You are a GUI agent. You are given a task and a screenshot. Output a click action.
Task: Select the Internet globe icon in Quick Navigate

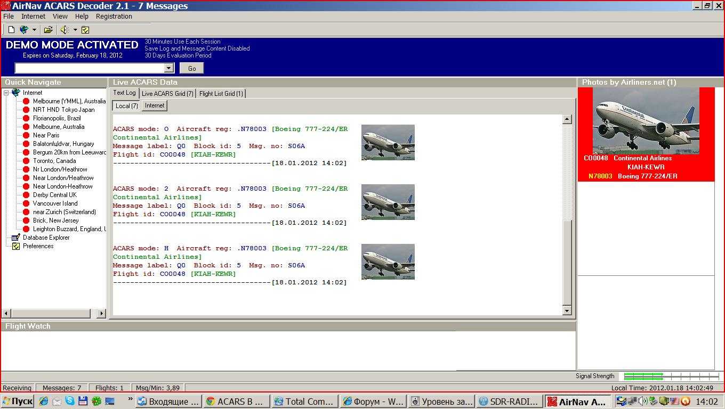[16, 93]
